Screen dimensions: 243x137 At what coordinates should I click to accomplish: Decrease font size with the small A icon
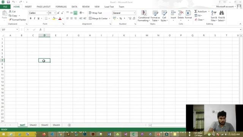62,13
